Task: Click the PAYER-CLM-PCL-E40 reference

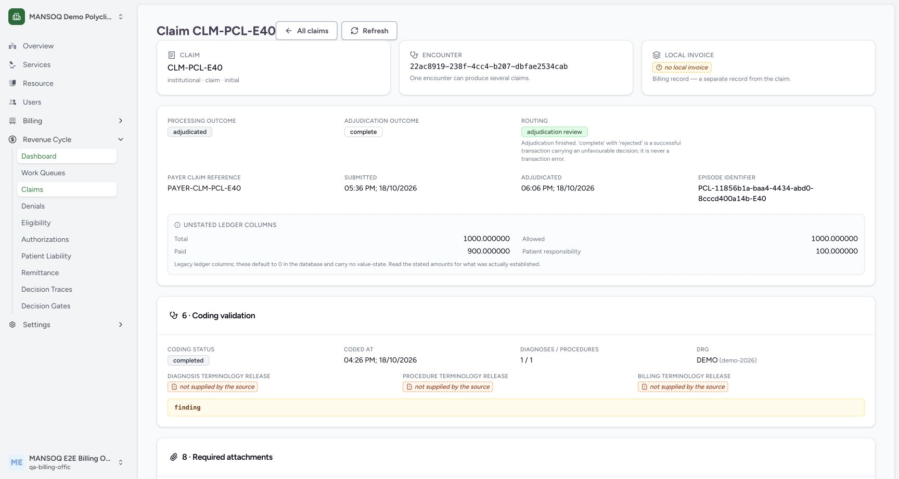Action: coord(204,188)
